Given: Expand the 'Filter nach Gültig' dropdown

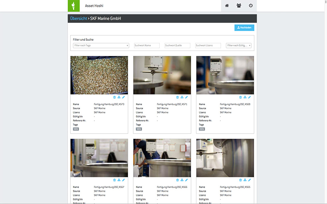Looking at the screenshot, I should point(238,46).
